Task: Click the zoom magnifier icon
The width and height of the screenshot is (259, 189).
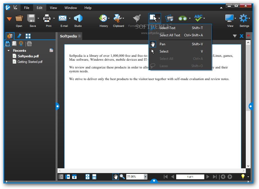Action: pyautogui.click(x=122, y=177)
